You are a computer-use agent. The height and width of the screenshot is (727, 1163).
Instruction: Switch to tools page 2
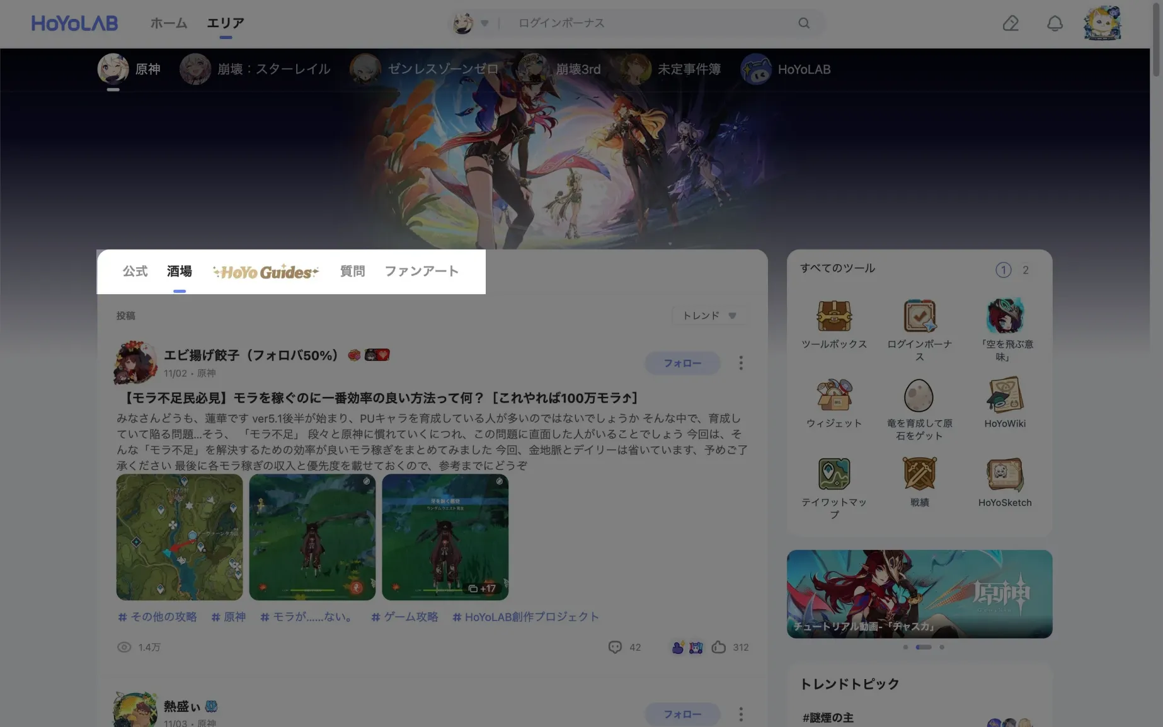1026,270
